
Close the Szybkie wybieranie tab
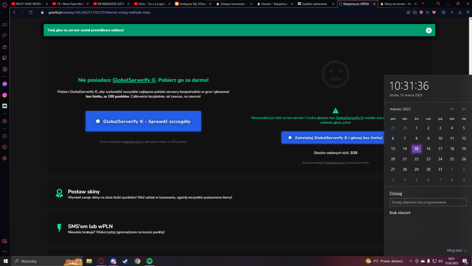tap(333, 4)
